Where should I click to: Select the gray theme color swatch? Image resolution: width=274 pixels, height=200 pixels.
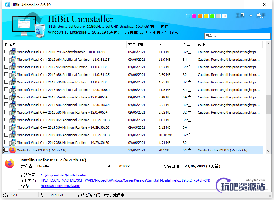pyautogui.click(x=218, y=16)
